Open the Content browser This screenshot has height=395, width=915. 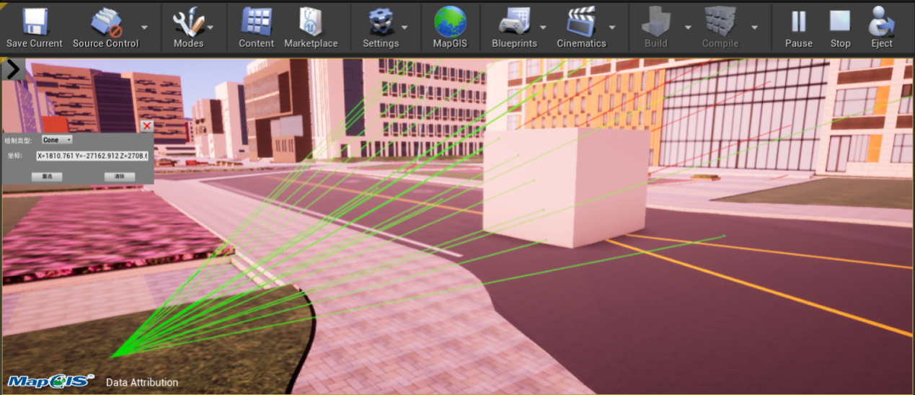(x=256, y=22)
